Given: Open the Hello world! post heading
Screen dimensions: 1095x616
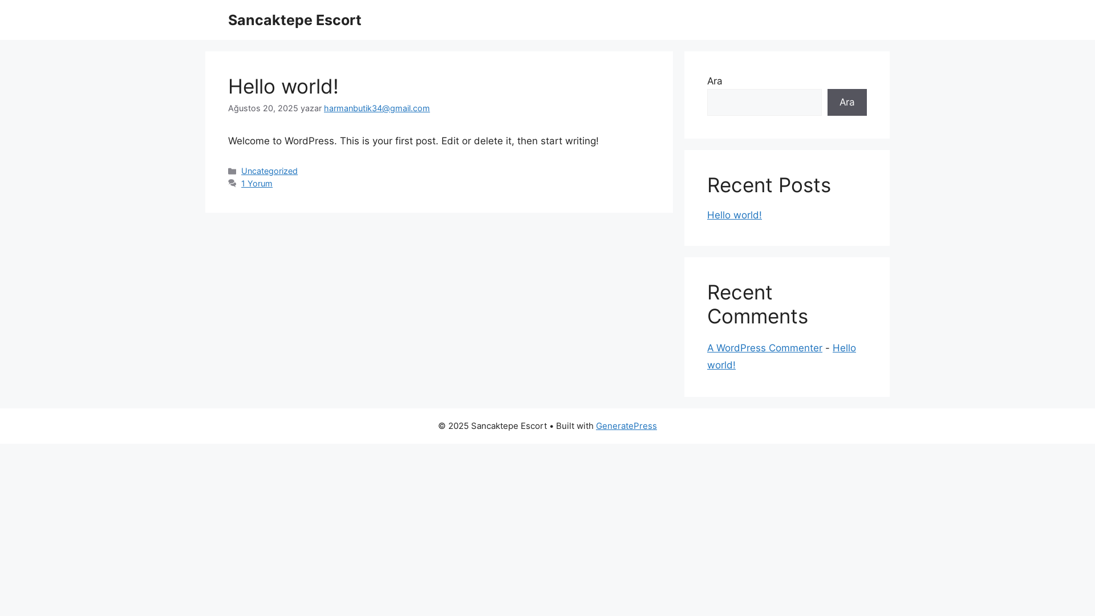Looking at the screenshot, I should click(283, 87).
